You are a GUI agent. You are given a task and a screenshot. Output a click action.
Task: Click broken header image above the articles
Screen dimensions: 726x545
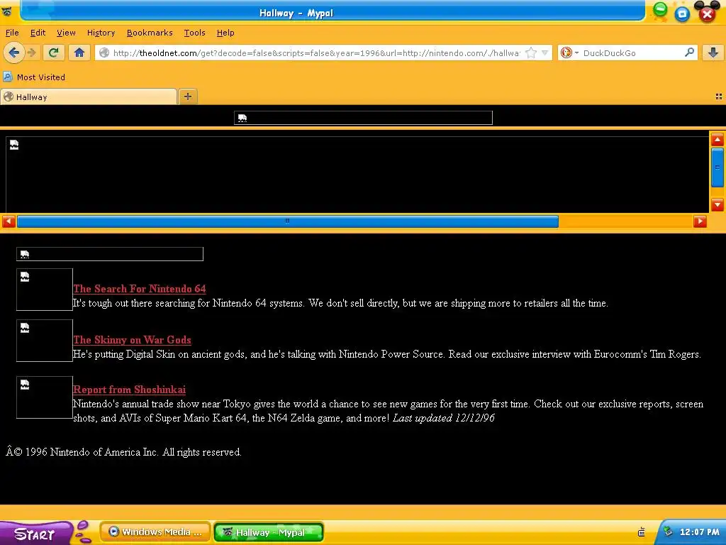tap(110, 254)
